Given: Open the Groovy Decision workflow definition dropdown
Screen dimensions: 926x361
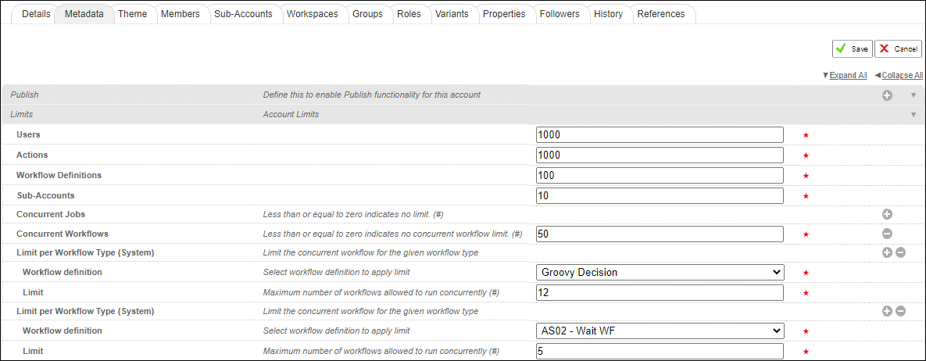Looking at the screenshot, I should tap(660, 272).
